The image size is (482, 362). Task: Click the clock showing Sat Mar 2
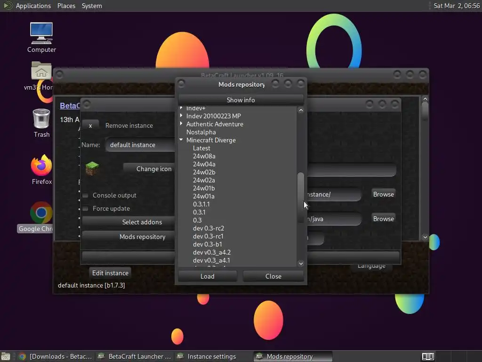tap(457, 6)
